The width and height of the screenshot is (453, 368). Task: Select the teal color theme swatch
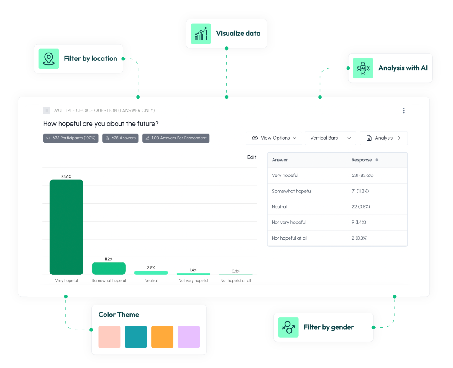(x=136, y=337)
